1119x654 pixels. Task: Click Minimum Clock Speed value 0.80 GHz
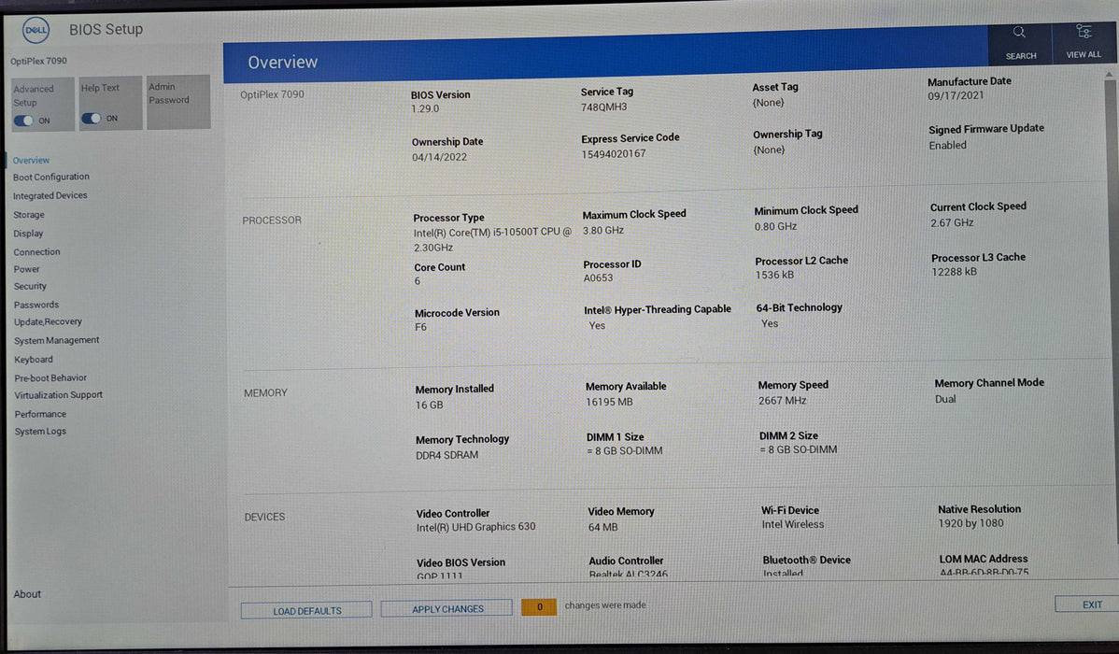tap(776, 226)
